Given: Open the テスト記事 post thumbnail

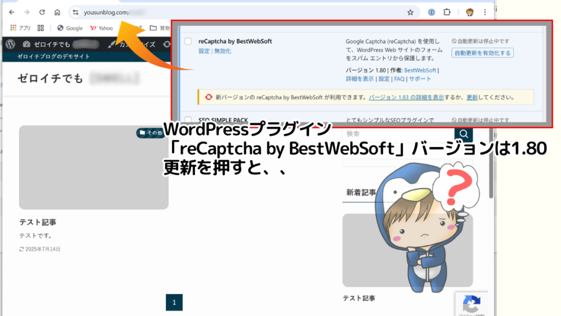Looking at the screenshot, I should [x=94, y=167].
